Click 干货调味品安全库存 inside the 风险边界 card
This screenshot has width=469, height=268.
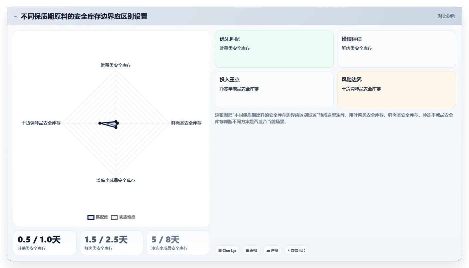coord(361,89)
